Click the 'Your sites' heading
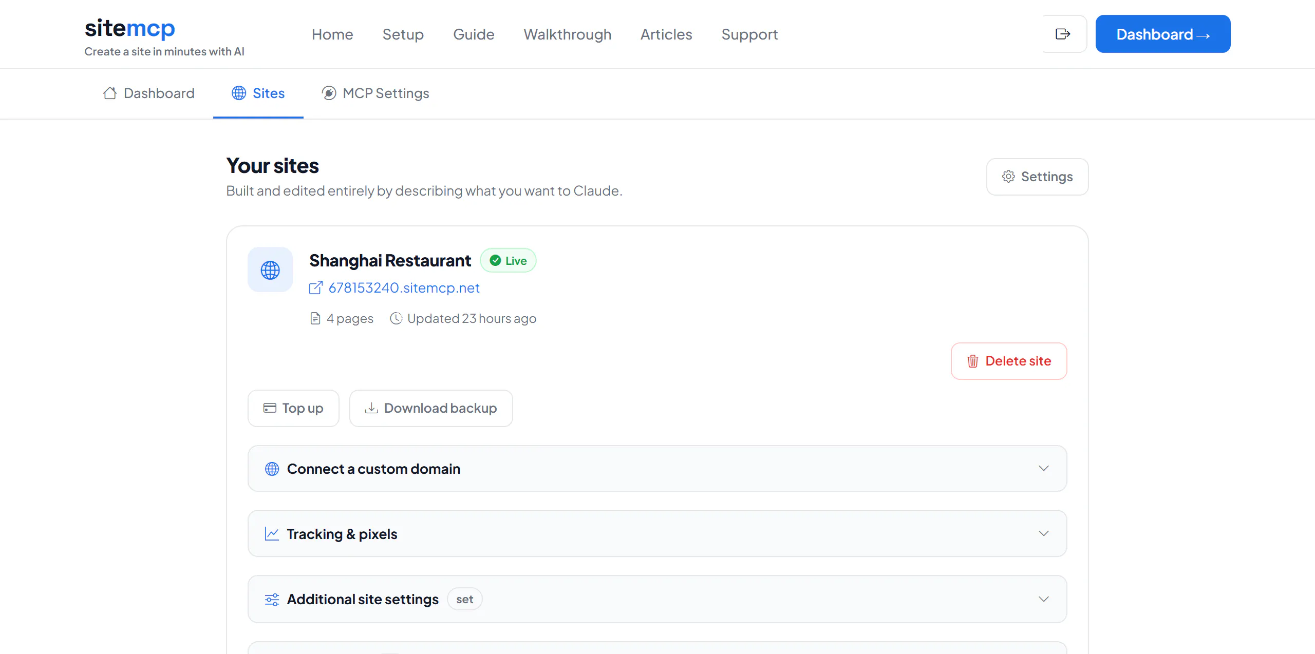The image size is (1315, 654). (x=273, y=166)
